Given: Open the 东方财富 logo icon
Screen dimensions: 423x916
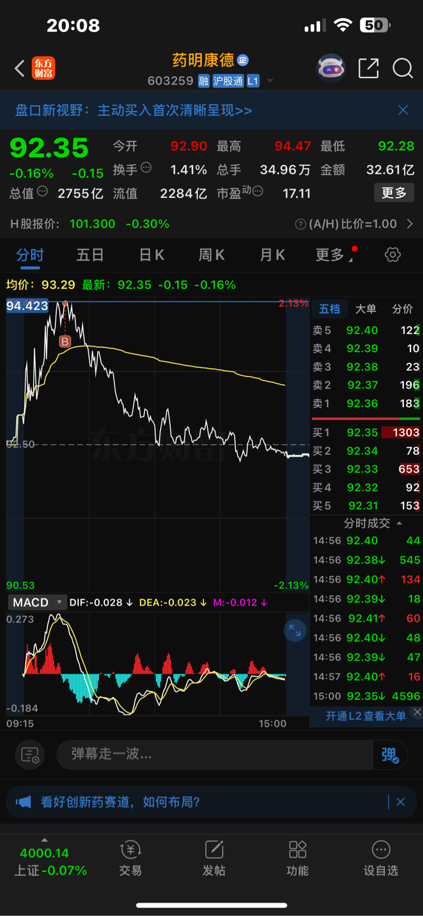Looking at the screenshot, I should 44,68.
